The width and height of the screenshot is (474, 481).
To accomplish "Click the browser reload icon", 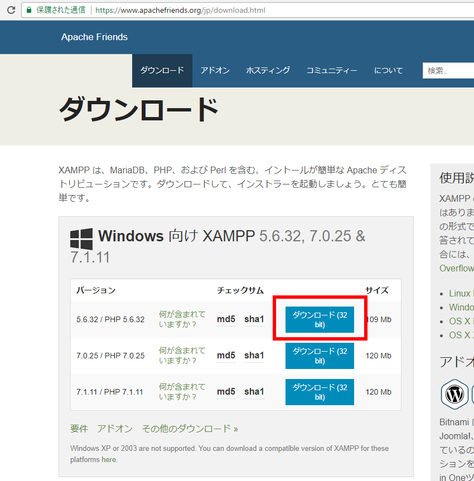I will click(x=11, y=10).
